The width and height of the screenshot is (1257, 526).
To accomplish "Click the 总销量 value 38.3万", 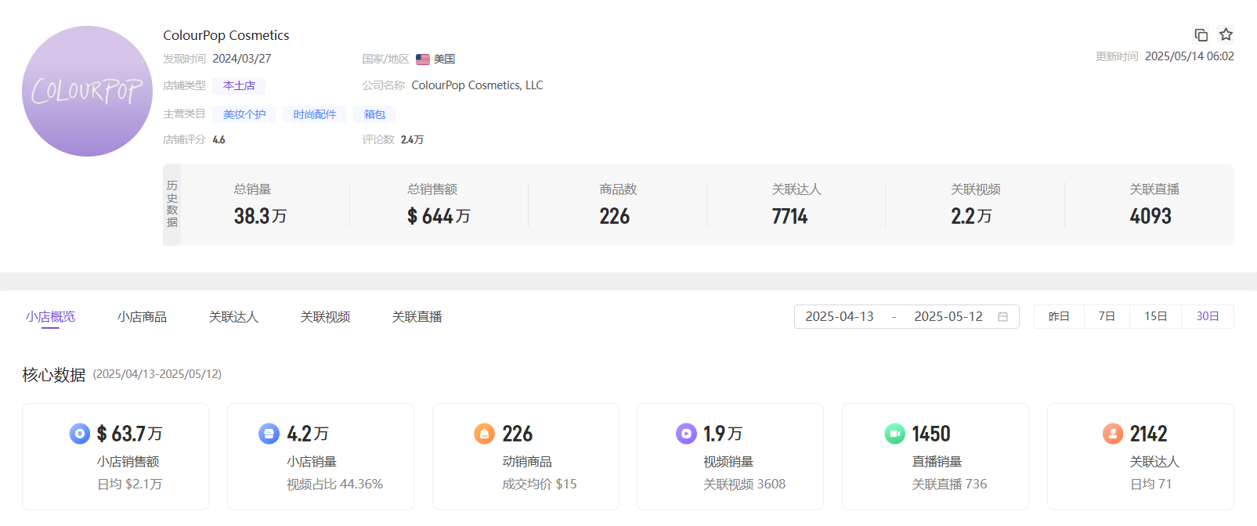I will (260, 216).
